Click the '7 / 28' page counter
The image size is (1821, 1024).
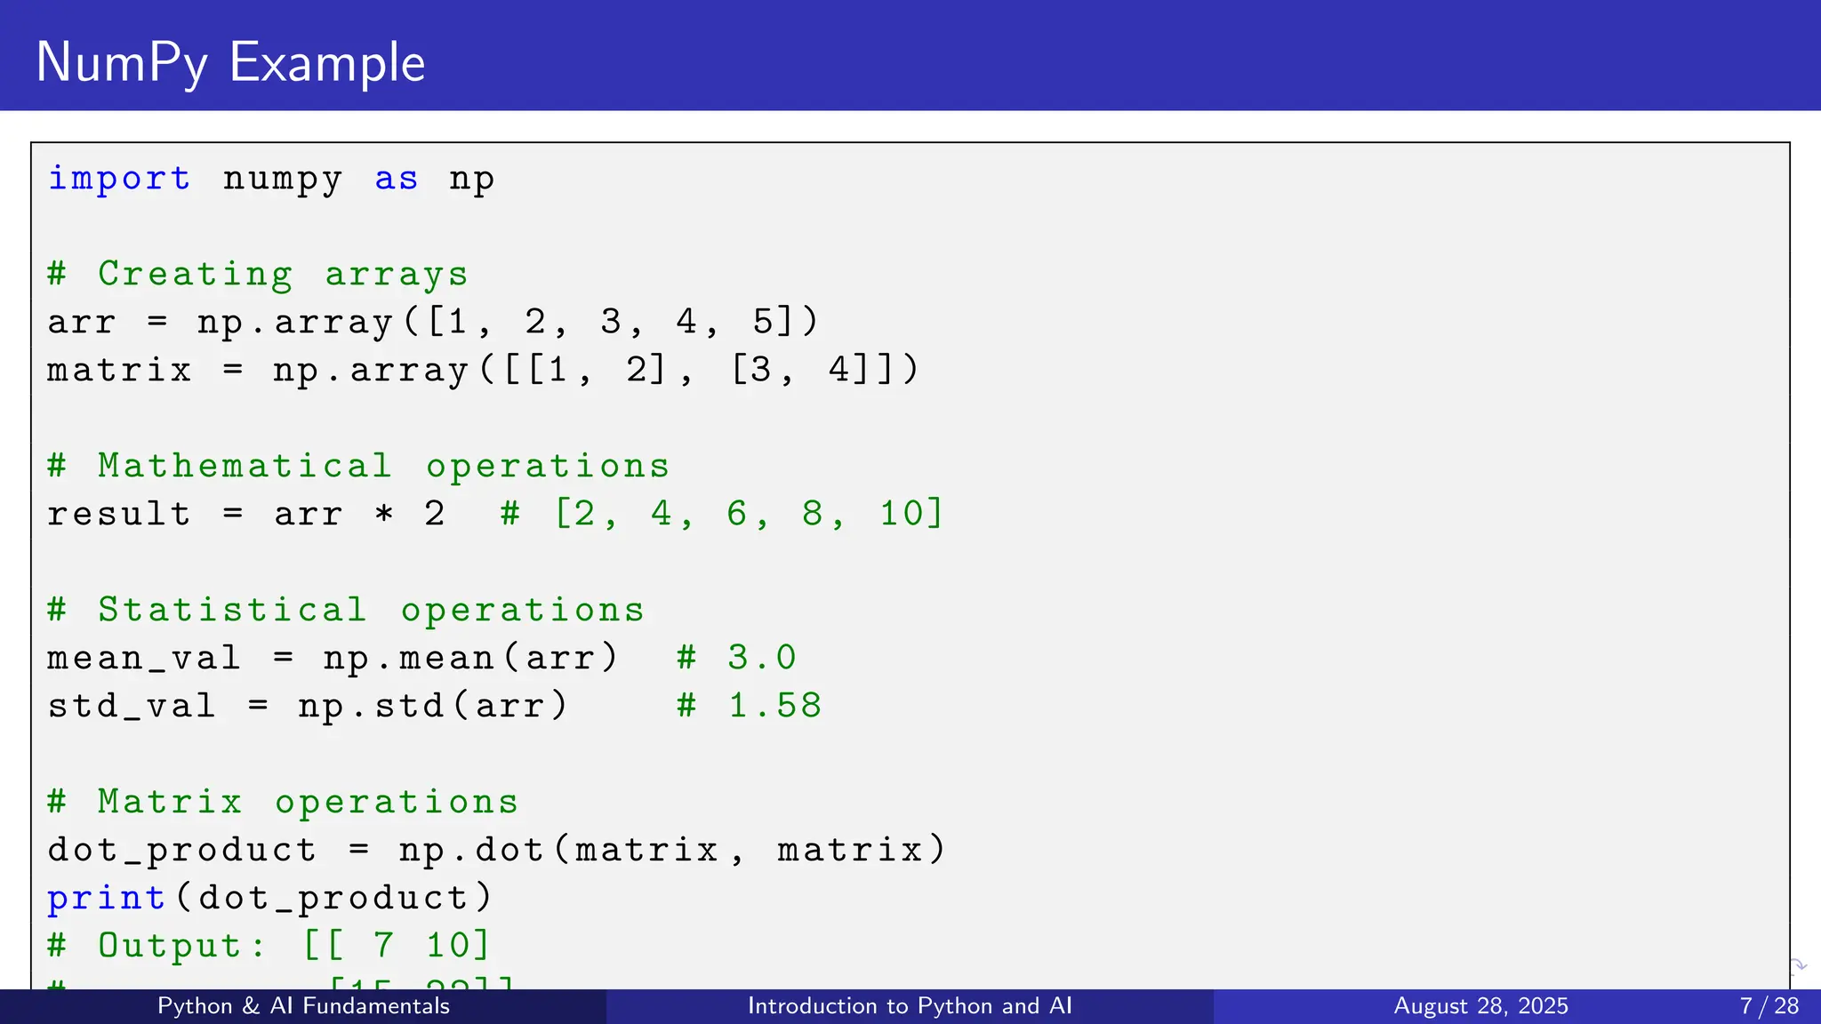pyautogui.click(x=1769, y=1006)
